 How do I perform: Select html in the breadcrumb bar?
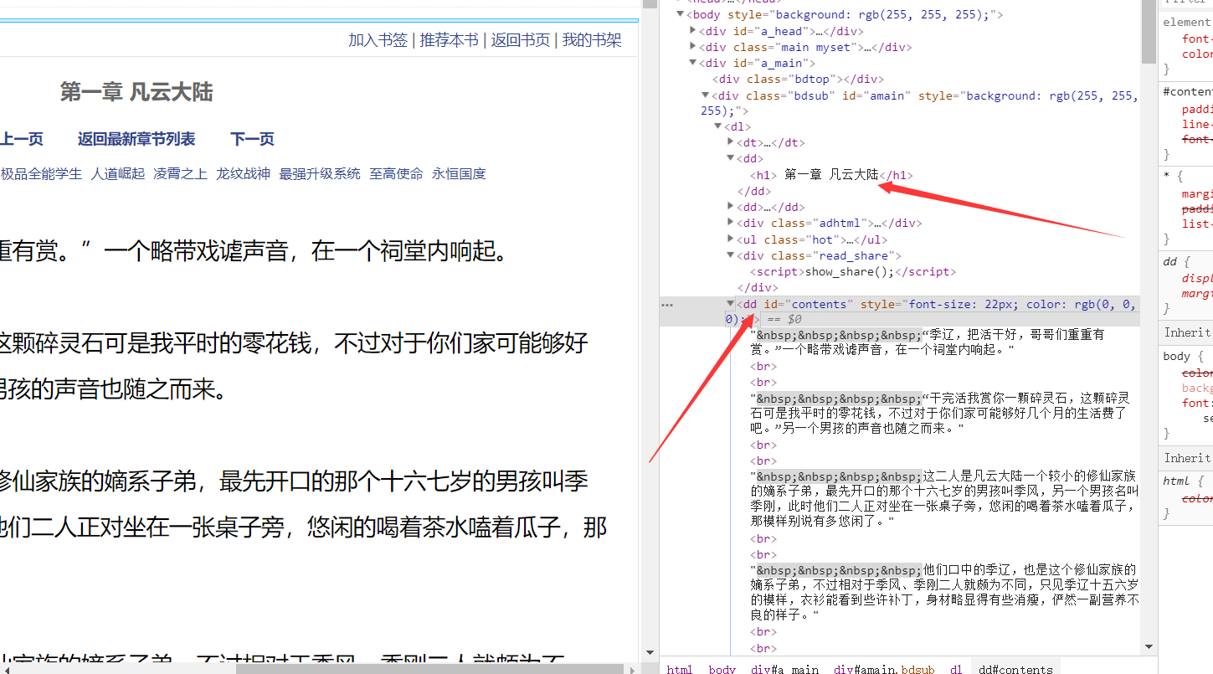click(x=680, y=669)
